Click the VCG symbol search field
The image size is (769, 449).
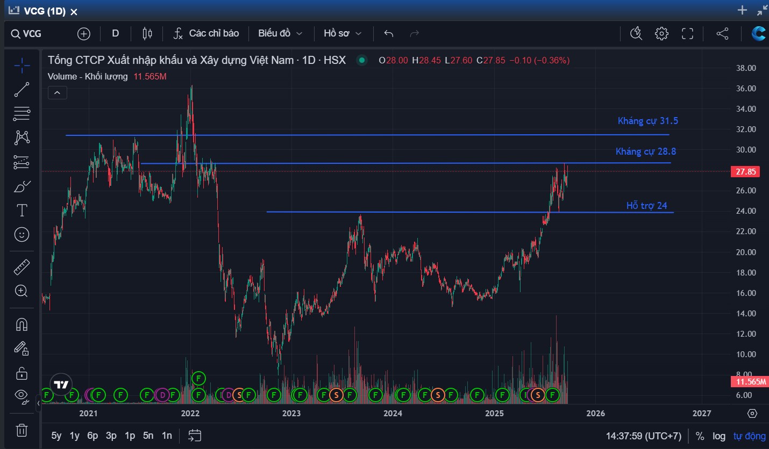(32, 34)
